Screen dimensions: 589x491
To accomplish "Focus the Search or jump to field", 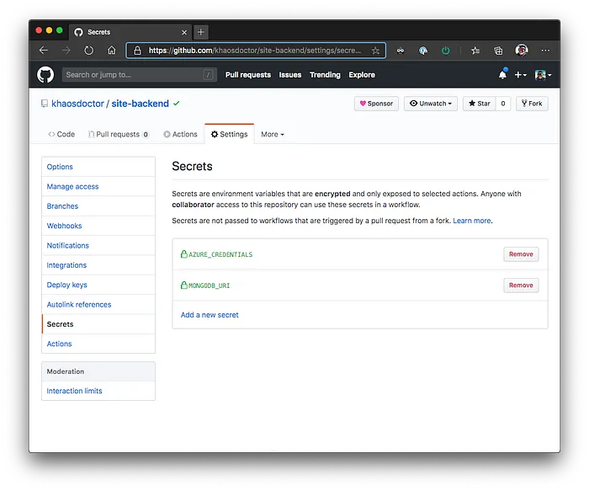I will 140,75.
